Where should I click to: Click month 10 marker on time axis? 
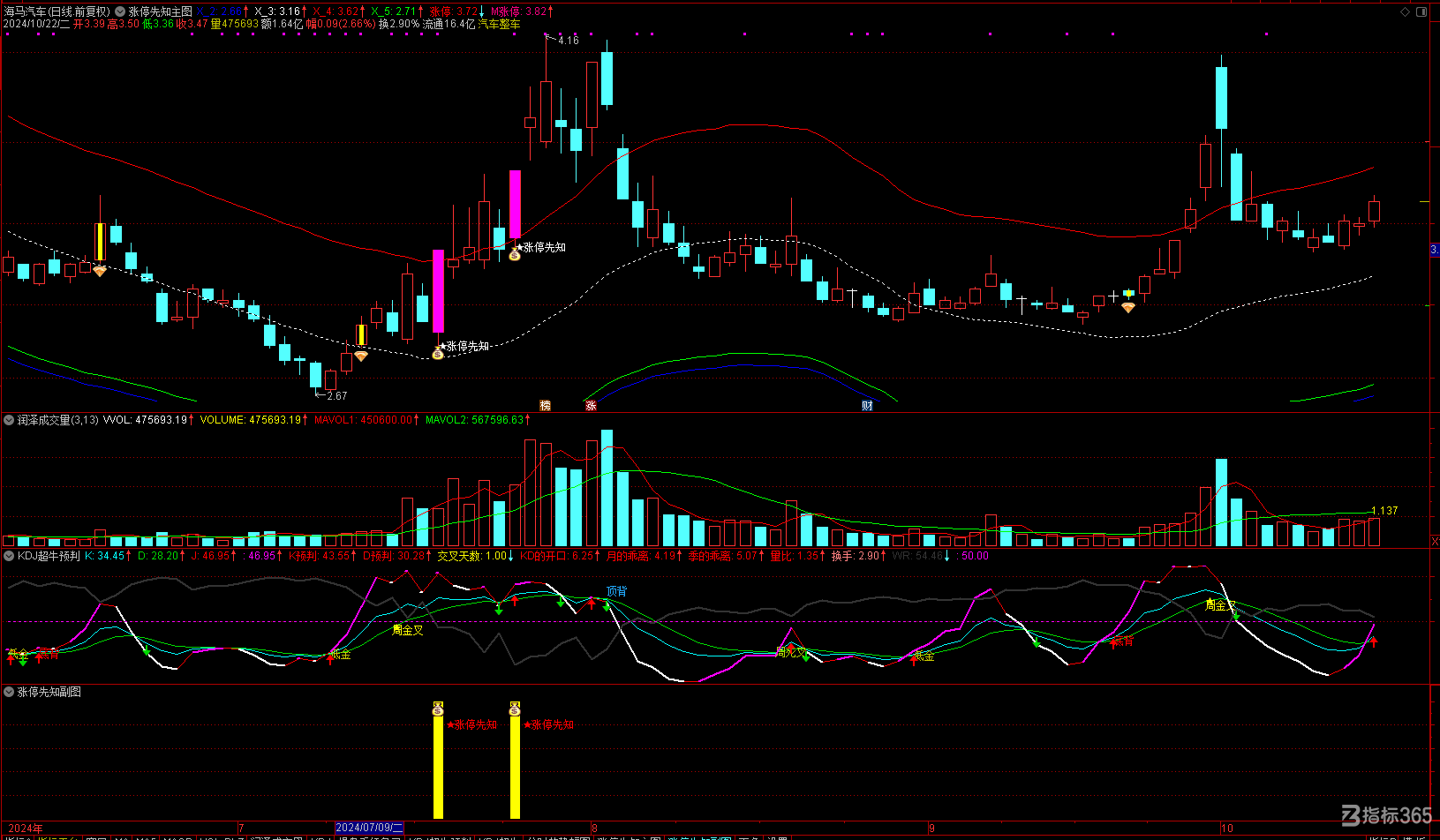(x=1226, y=828)
